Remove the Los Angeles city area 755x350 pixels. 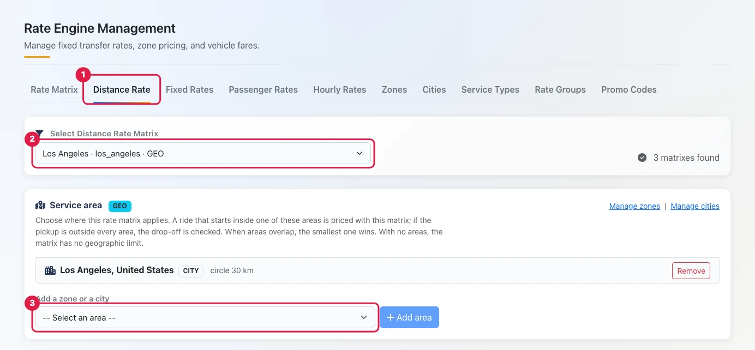(691, 271)
